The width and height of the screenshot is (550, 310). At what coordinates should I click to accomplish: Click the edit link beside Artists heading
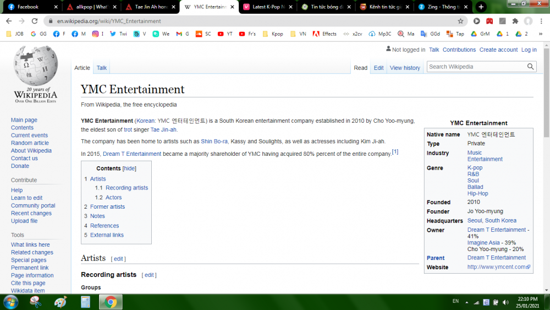118,259
